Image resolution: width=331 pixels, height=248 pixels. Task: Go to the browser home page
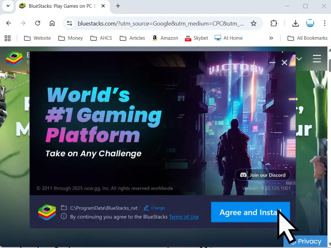[x=52, y=23]
